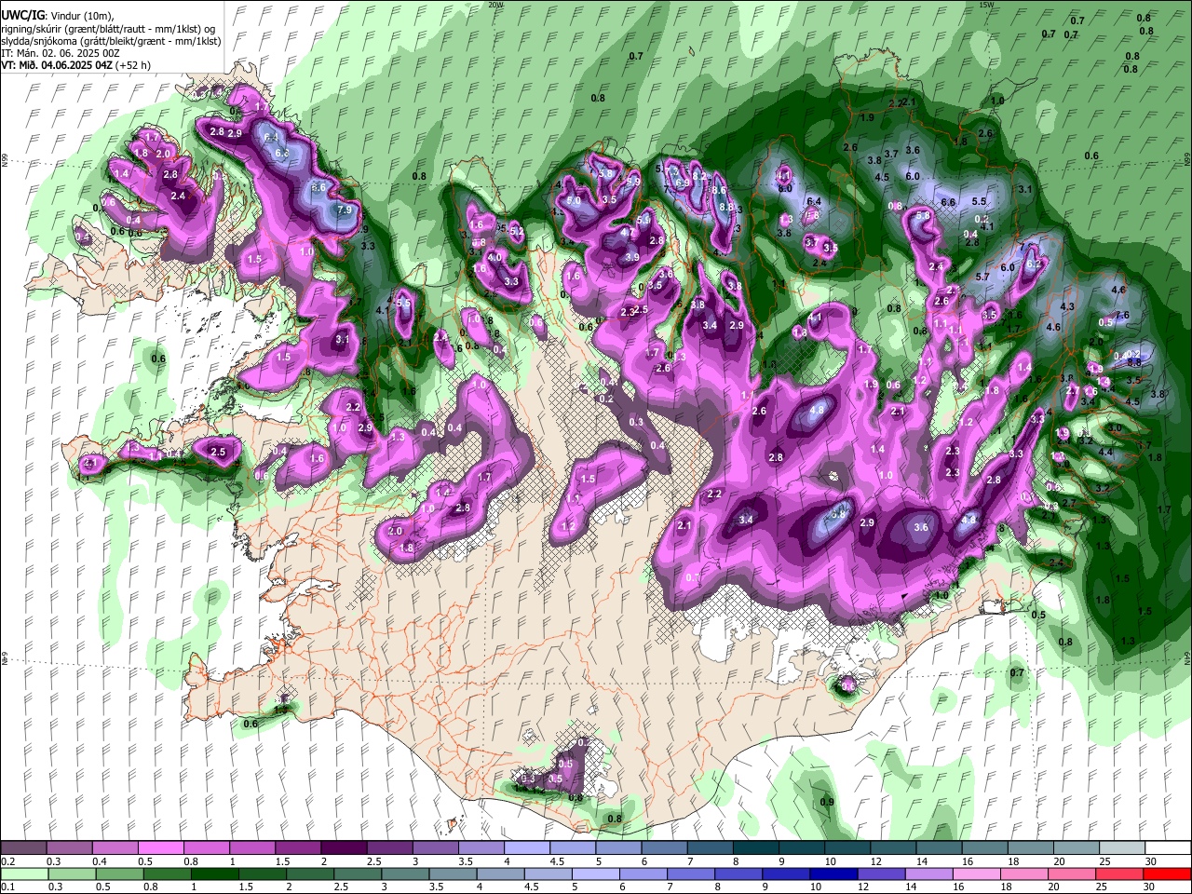Click the 0.9 value over the southern sea
Screen dimensions: 1192x894
click(x=827, y=802)
